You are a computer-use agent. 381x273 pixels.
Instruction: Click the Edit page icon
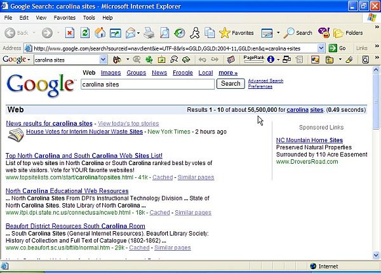tap(267, 33)
